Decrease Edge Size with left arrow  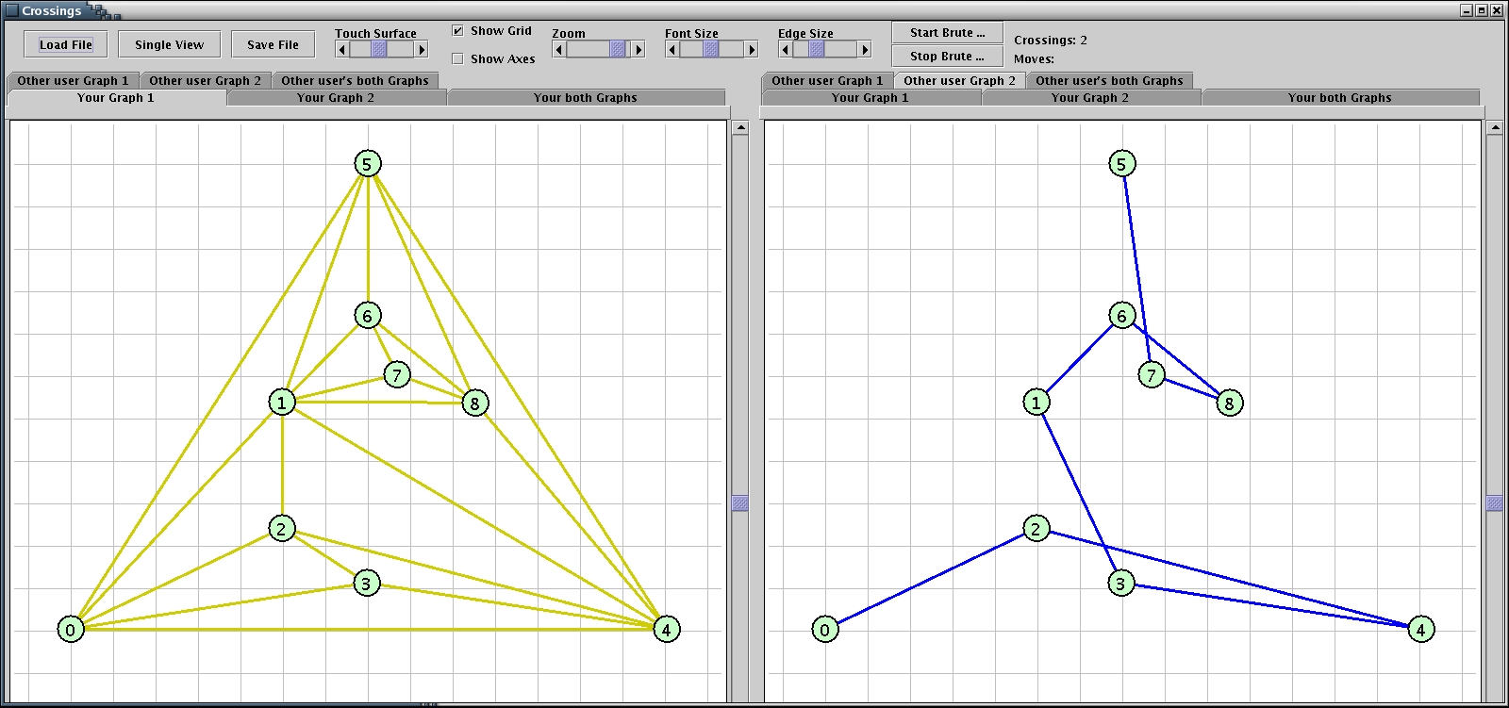(x=785, y=49)
